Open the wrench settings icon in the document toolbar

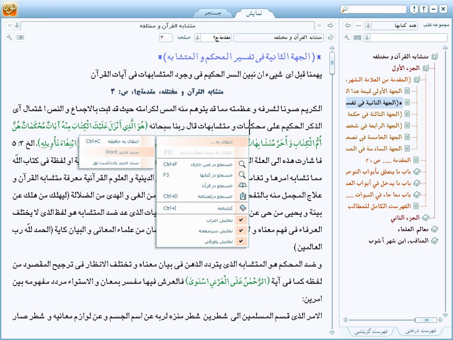10,37
